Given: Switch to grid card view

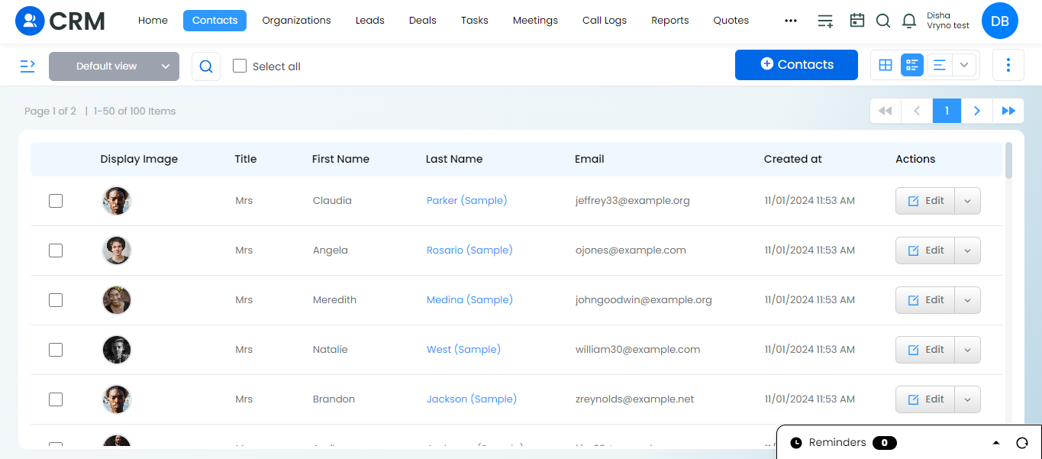Looking at the screenshot, I should 886,65.
